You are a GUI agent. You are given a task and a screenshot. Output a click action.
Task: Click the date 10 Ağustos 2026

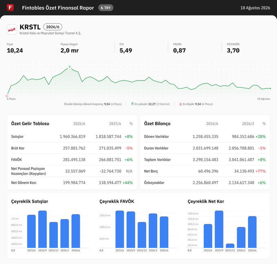coord(255,8)
